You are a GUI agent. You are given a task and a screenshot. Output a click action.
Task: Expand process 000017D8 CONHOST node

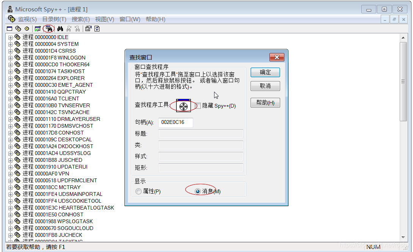pyautogui.click(x=10, y=133)
